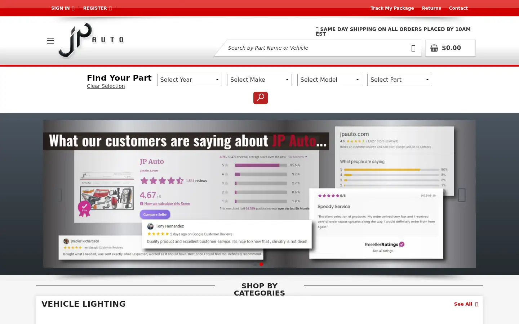Open the Select Model dropdown
Image resolution: width=519 pixels, height=324 pixels.
pos(330,80)
